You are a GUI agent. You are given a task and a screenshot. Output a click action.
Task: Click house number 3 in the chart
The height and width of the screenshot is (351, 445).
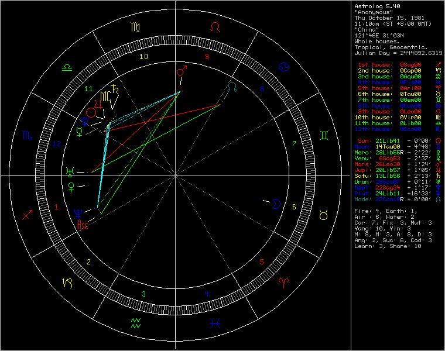(143, 294)
